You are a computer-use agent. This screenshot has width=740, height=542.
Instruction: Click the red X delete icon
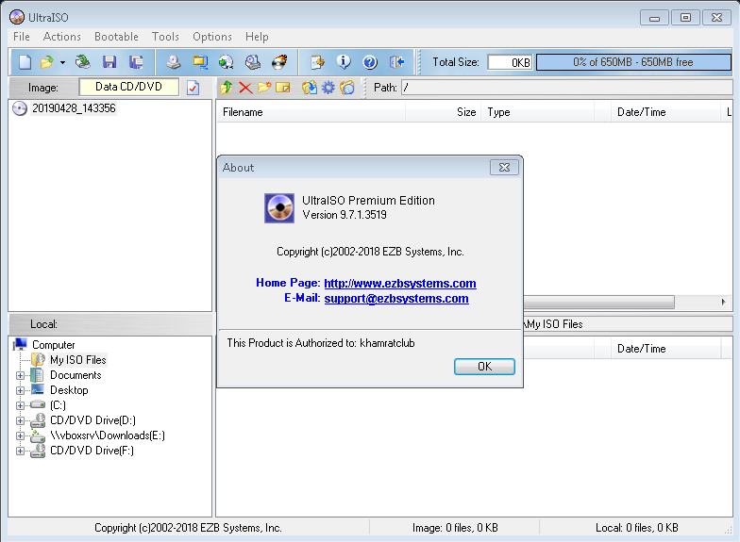pyautogui.click(x=245, y=87)
